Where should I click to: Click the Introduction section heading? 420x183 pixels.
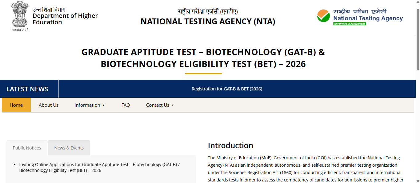pyautogui.click(x=230, y=145)
